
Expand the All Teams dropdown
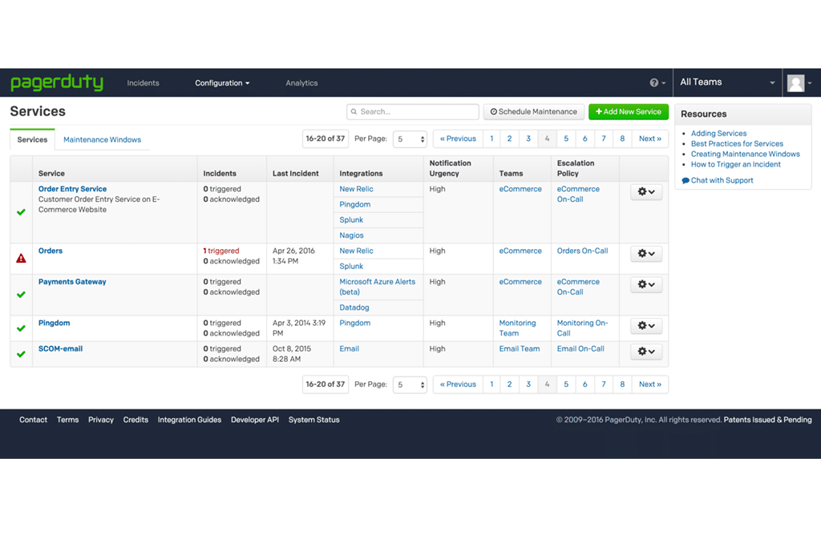727,82
